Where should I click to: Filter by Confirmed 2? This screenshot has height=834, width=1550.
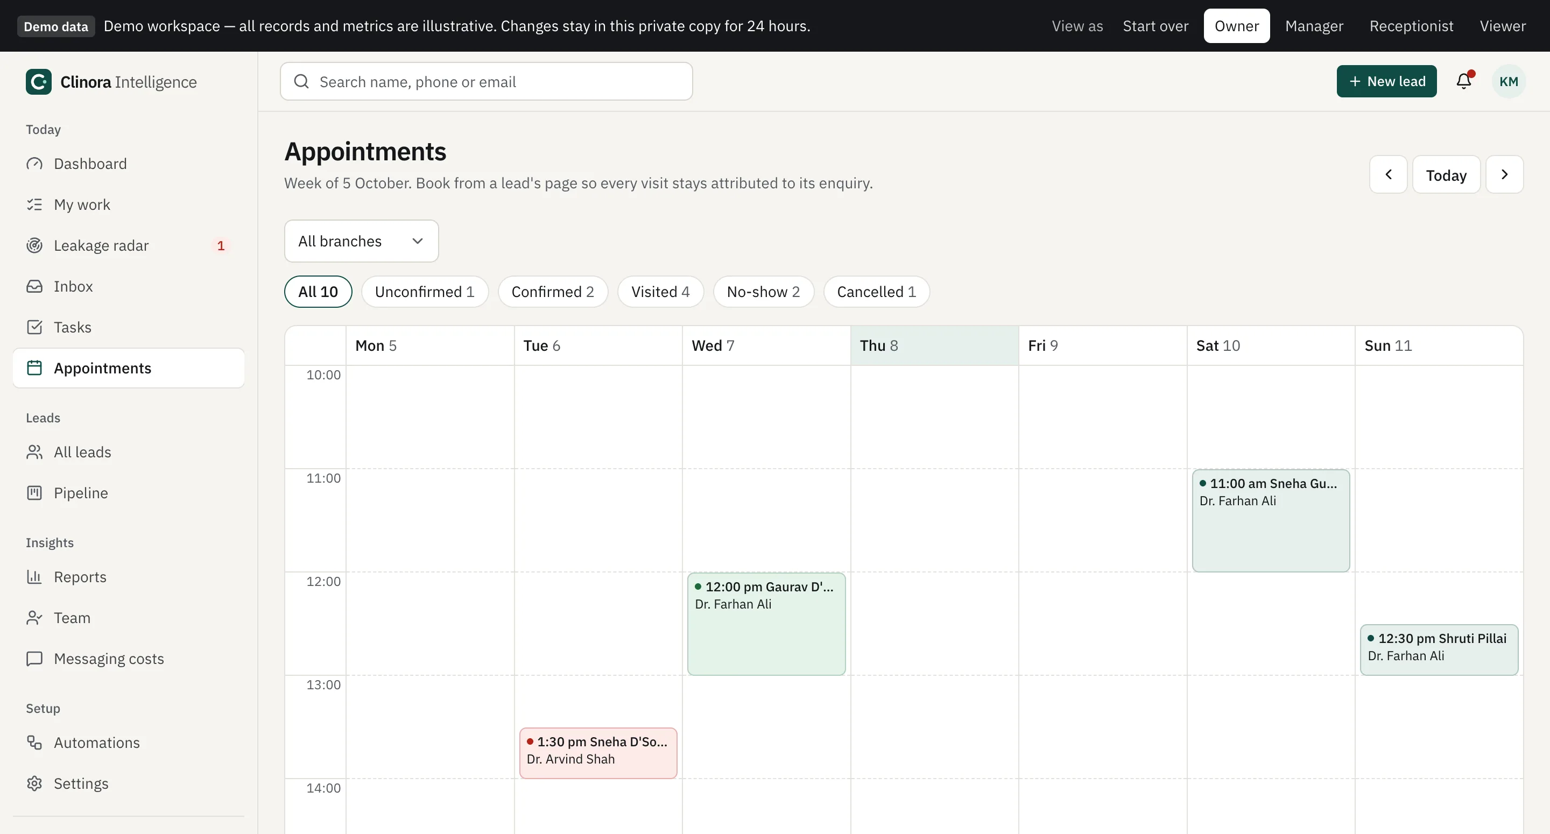point(553,292)
